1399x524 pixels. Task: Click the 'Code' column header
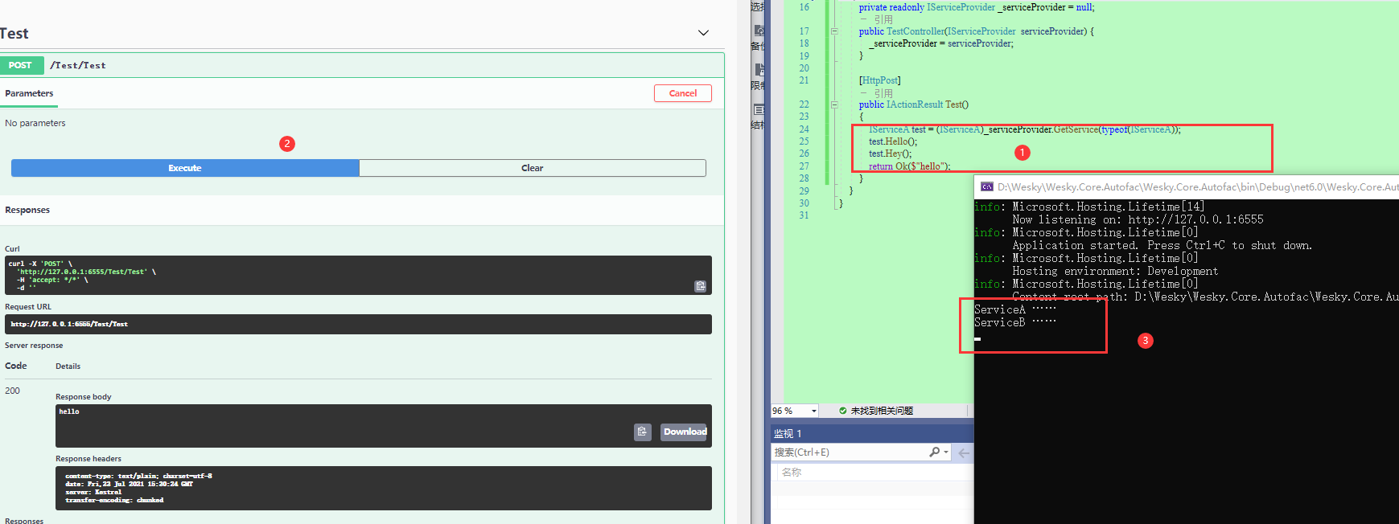[x=16, y=366]
